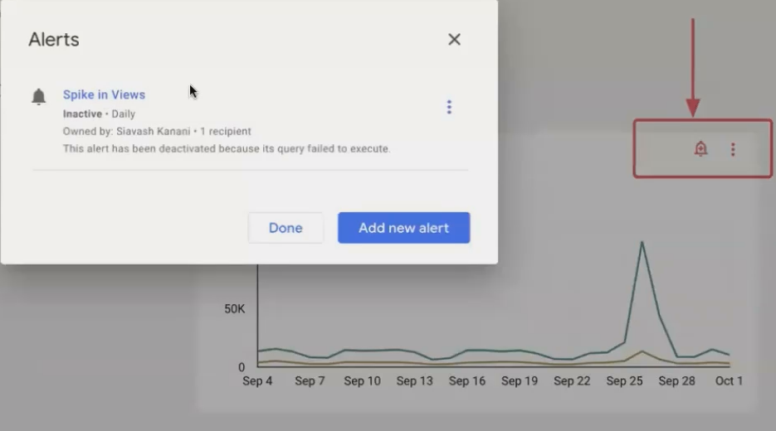Click the tall spike peak on the chart
The height and width of the screenshot is (431, 776).
coord(642,242)
